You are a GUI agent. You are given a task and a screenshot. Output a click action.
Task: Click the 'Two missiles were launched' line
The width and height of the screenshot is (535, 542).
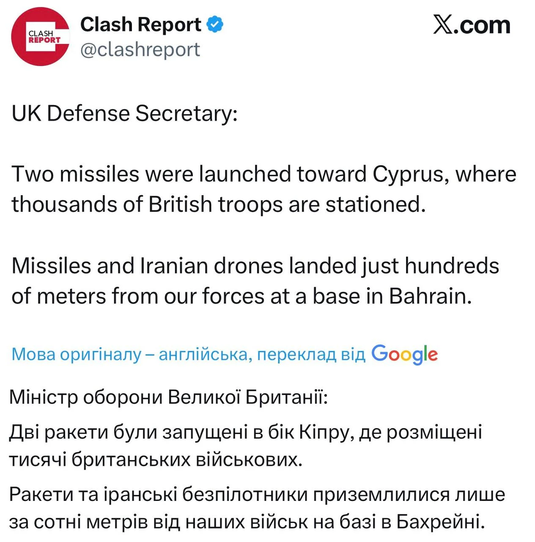(264, 174)
